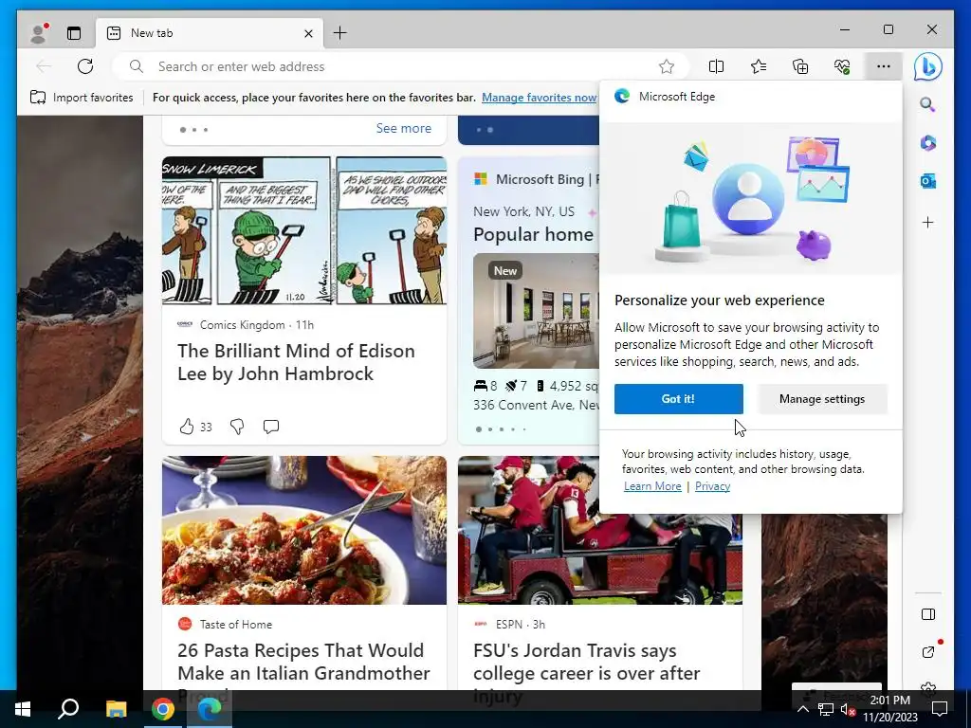The height and width of the screenshot is (728, 971).
Task: Open the notification center icon
Action: 940,709
